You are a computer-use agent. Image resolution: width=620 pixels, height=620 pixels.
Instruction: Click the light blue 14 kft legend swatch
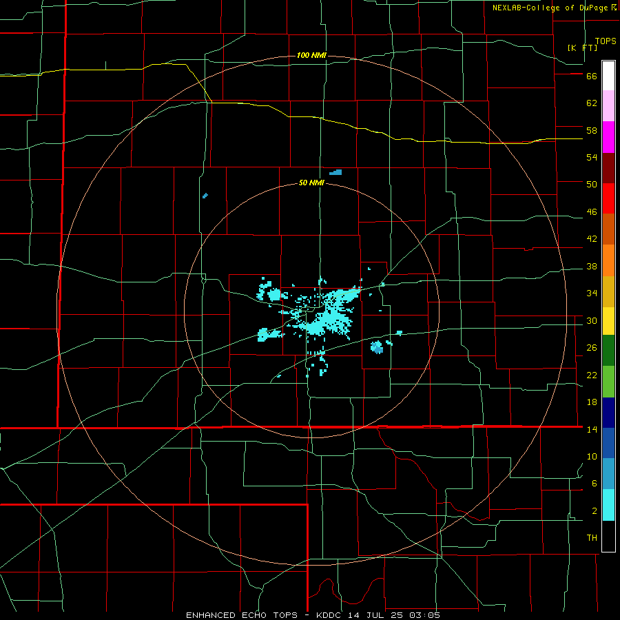point(608,474)
